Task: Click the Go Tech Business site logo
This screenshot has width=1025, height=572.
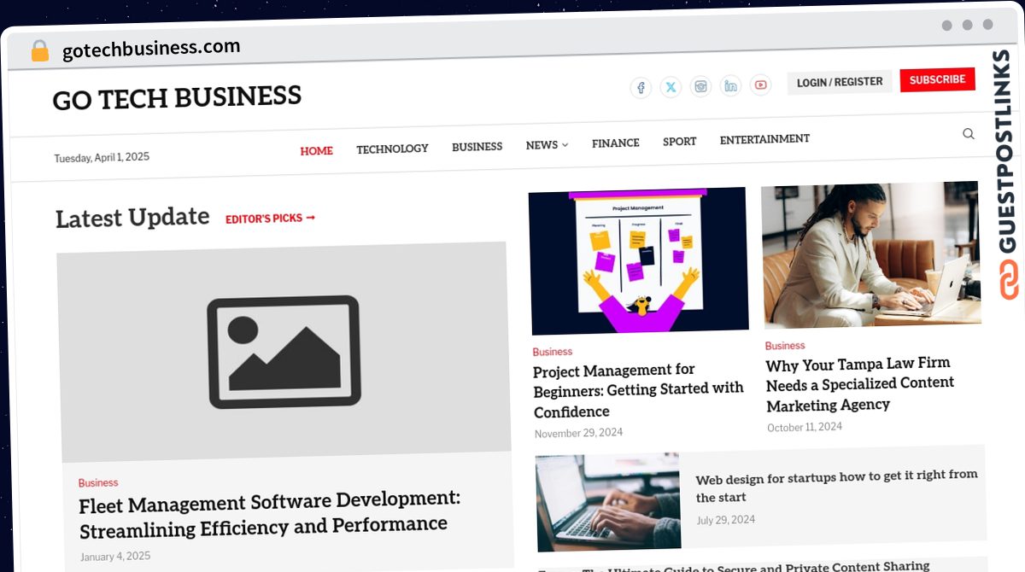Action: (x=177, y=97)
